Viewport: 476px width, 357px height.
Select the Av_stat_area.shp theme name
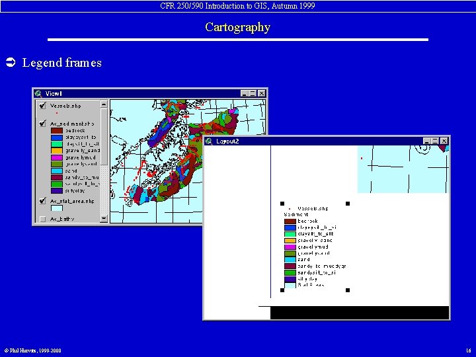[x=72, y=201]
